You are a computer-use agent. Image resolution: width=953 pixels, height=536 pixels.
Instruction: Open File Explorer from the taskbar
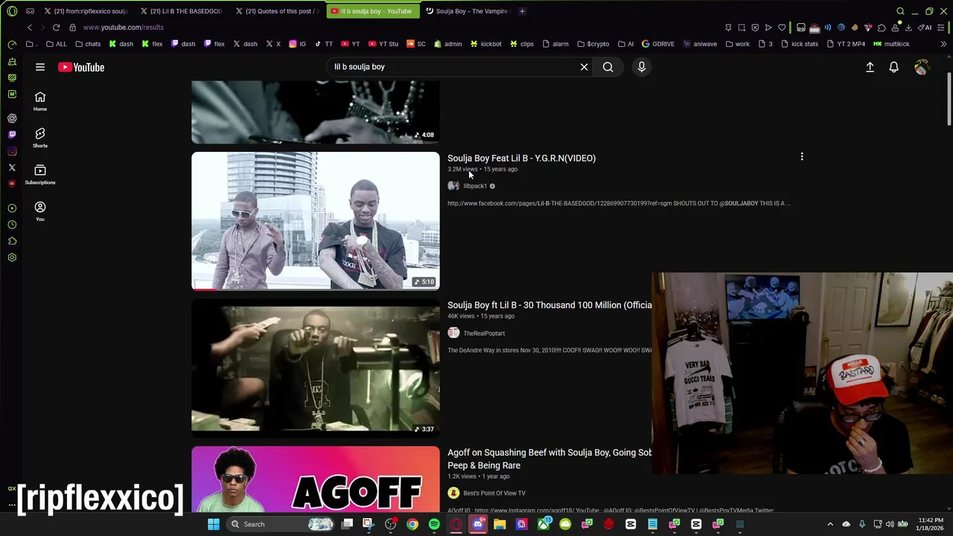[x=500, y=524]
